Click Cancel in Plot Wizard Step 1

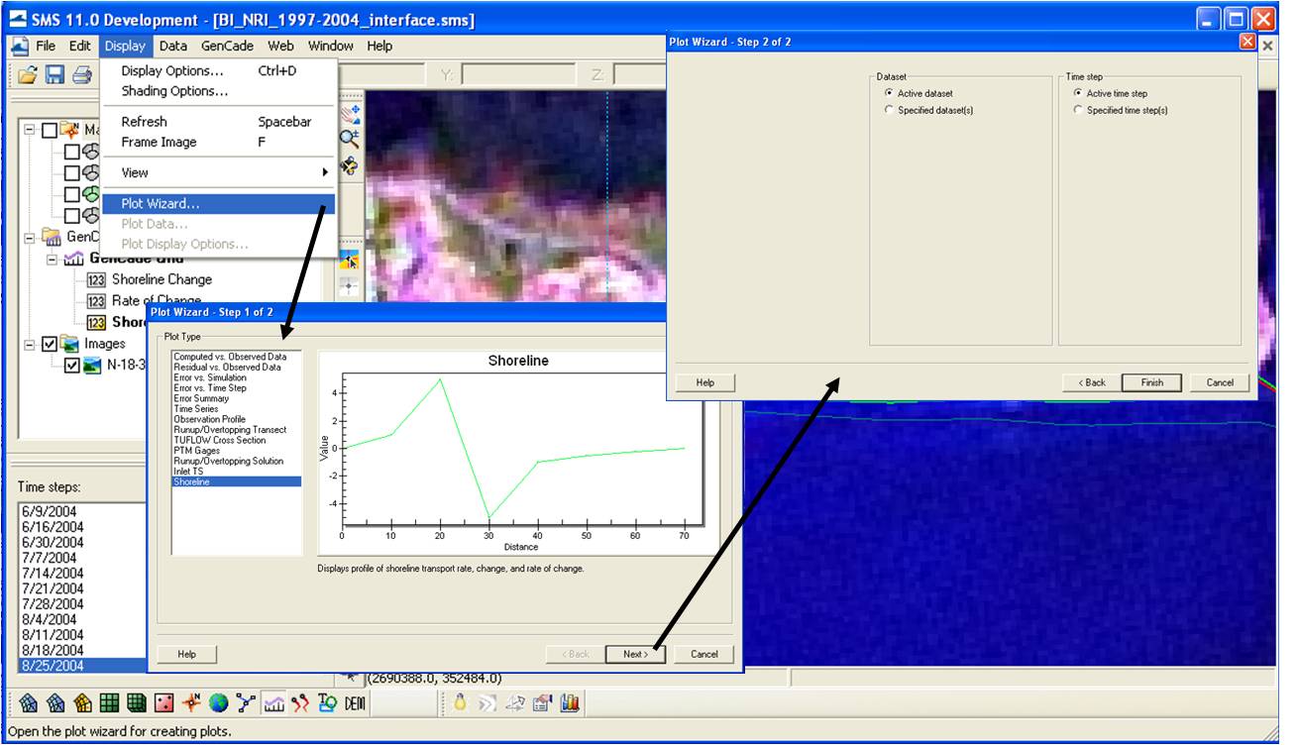704,654
